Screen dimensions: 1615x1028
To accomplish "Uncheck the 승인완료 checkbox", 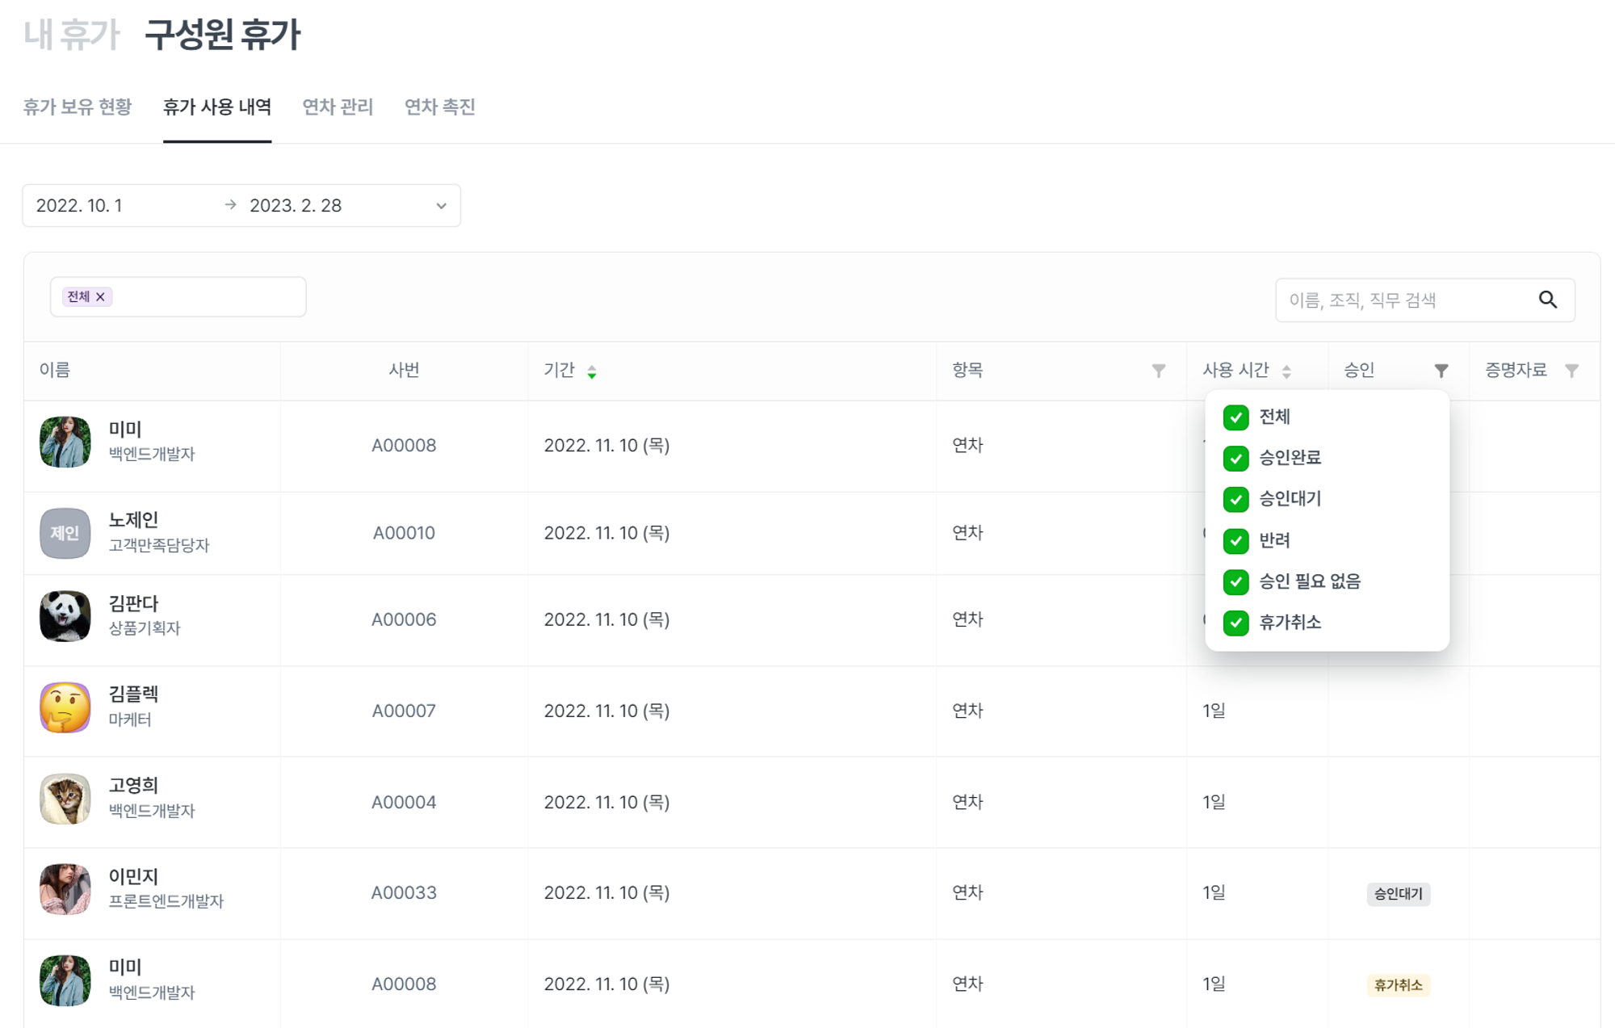I will pos(1235,459).
